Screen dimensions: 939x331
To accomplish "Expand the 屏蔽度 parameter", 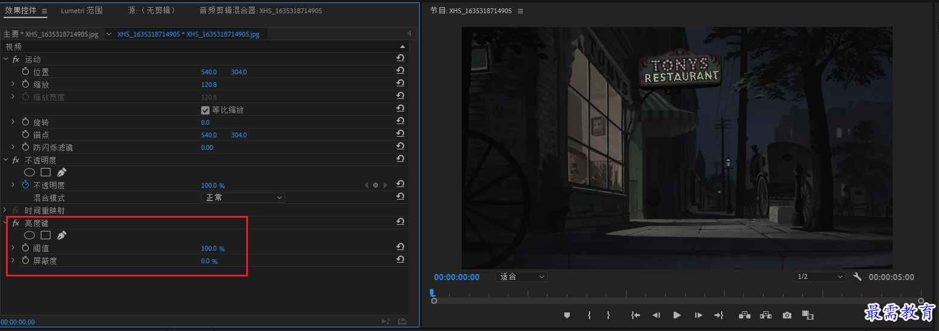I will point(13,260).
